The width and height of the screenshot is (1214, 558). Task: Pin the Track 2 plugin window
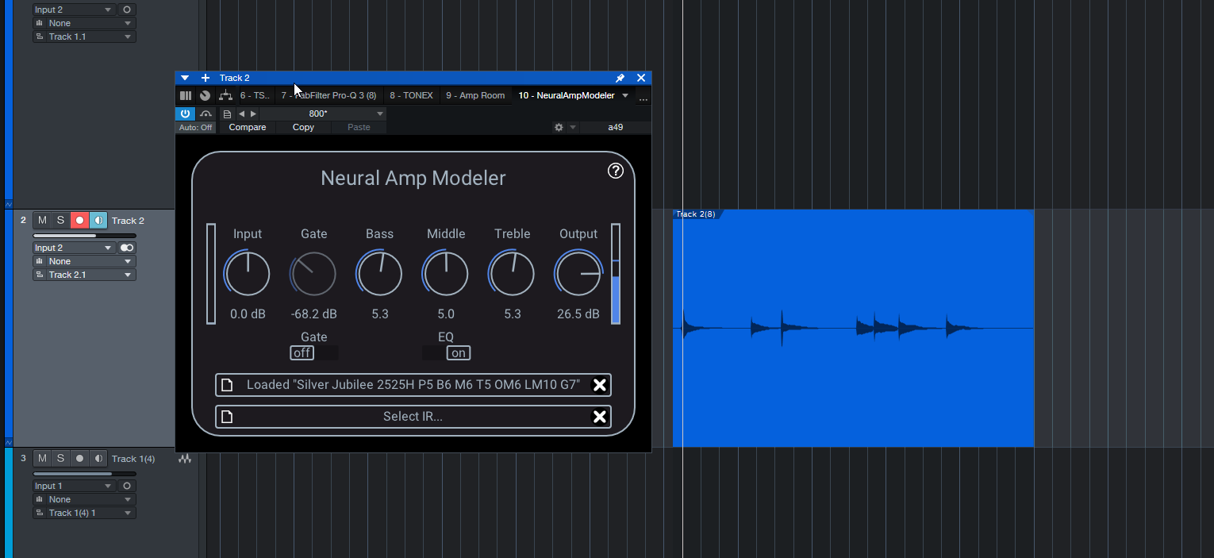[x=620, y=78]
